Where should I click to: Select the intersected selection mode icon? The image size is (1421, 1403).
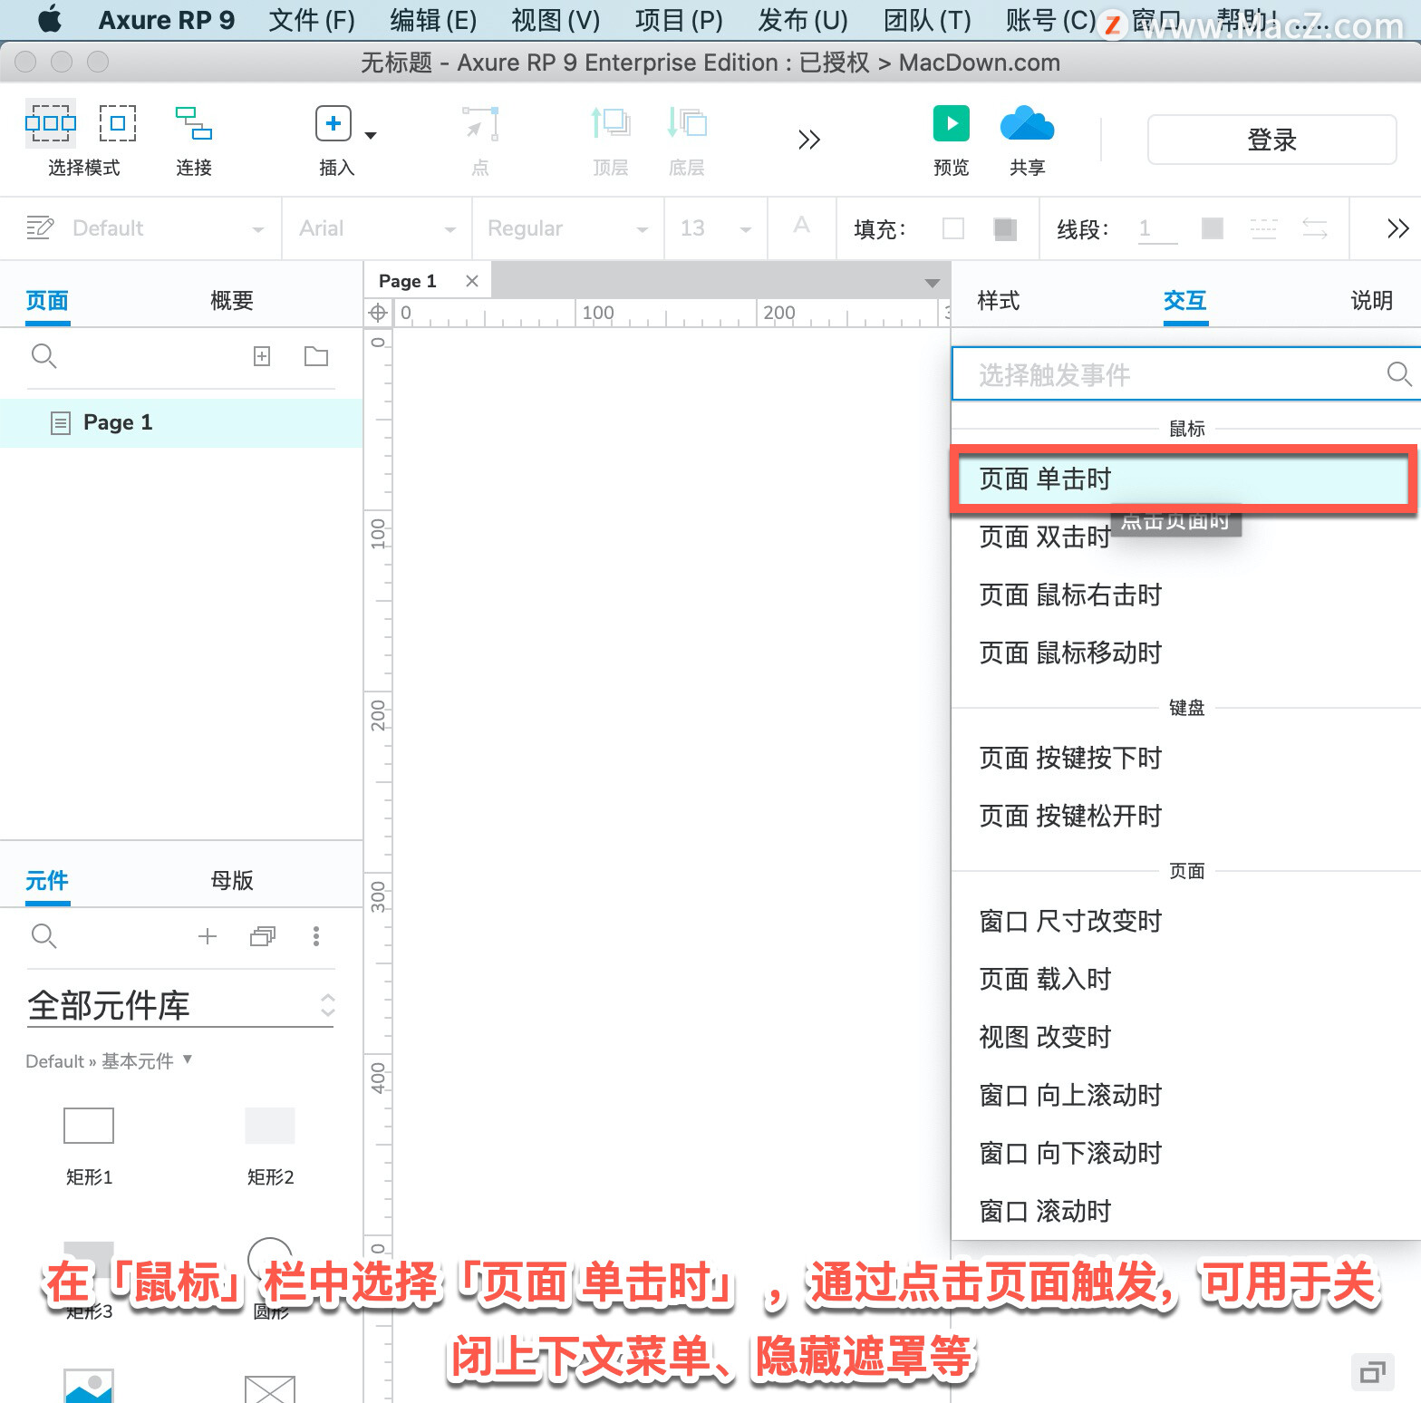(x=50, y=123)
